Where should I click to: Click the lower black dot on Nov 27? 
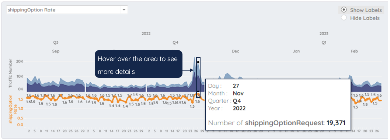[x=198, y=92]
